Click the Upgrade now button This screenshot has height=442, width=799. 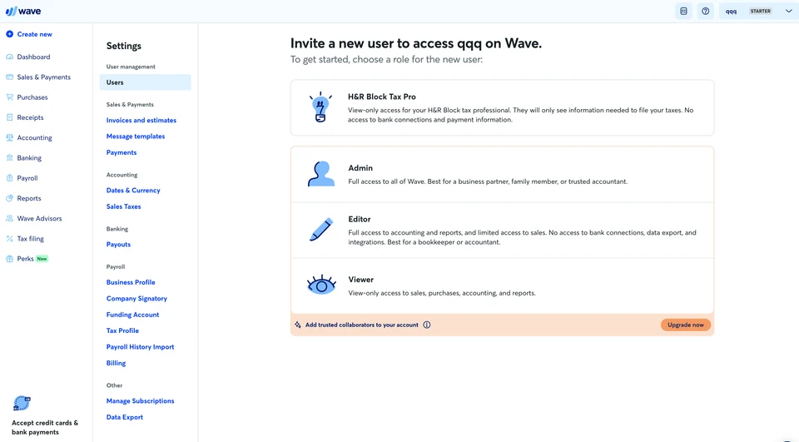(x=685, y=325)
